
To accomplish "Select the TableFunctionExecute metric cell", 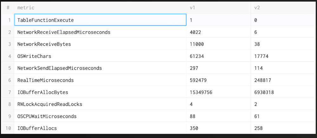I will point(100,20).
